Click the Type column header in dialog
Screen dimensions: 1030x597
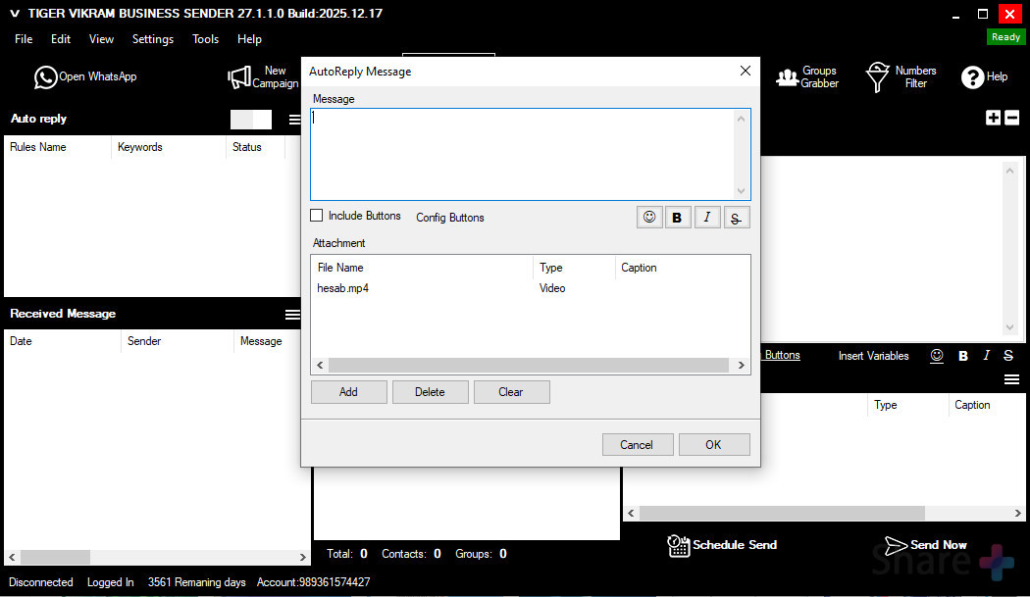click(x=574, y=268)
